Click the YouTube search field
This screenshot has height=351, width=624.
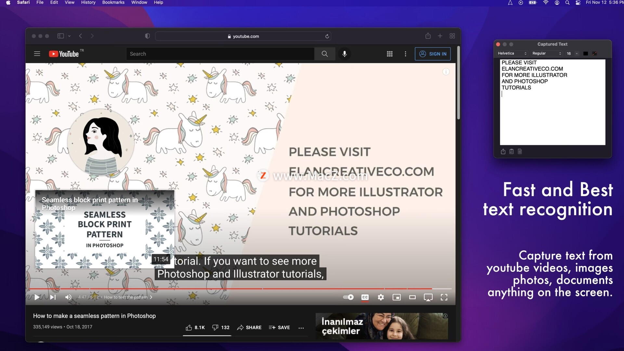pyautogui.click(x=220, y=54)
